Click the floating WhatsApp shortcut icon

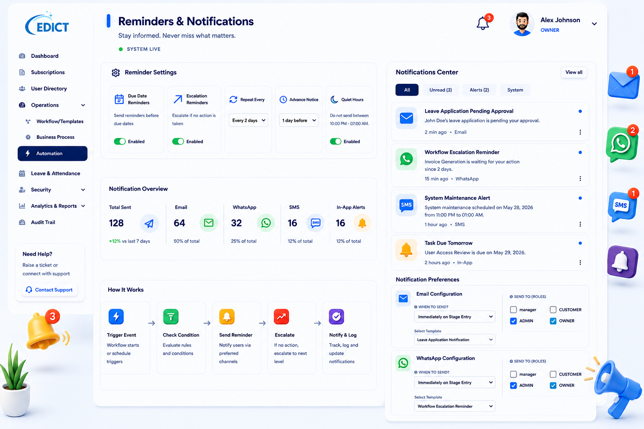tap(621, 144)
